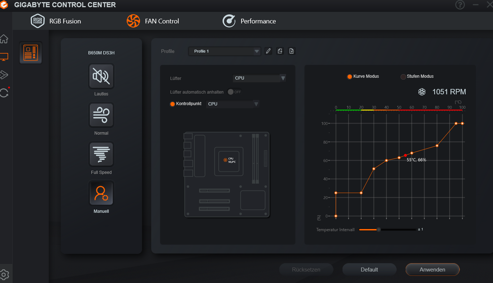Click the curve point at 60°C, 68%
The image size is (493, 283).
coord(412,153)
